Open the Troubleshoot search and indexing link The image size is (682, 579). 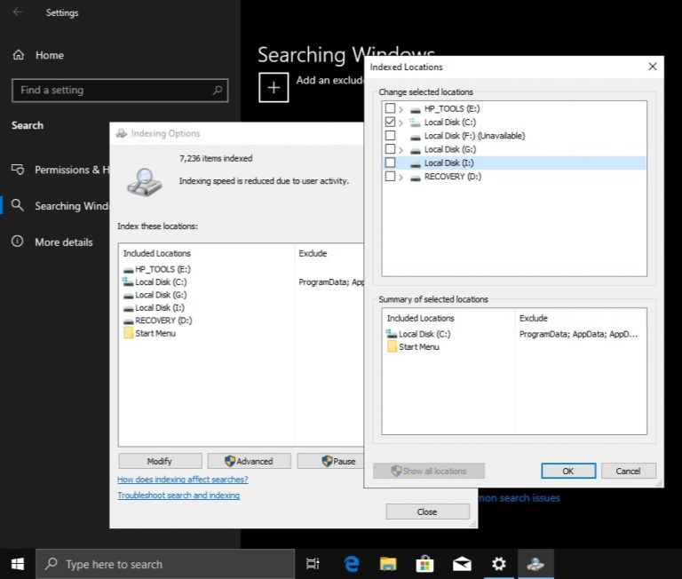178,496
